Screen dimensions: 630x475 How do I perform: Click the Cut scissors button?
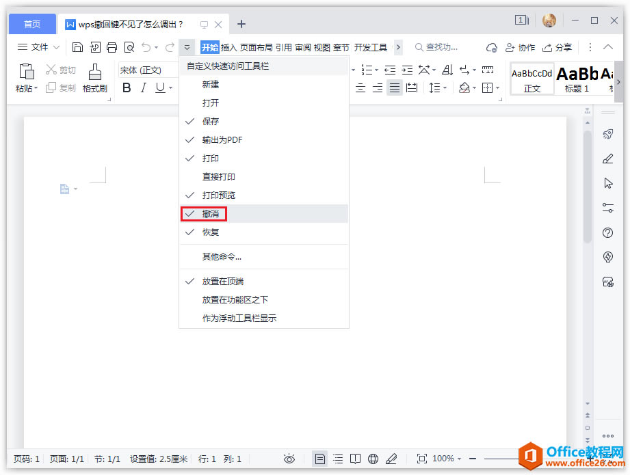60,70
